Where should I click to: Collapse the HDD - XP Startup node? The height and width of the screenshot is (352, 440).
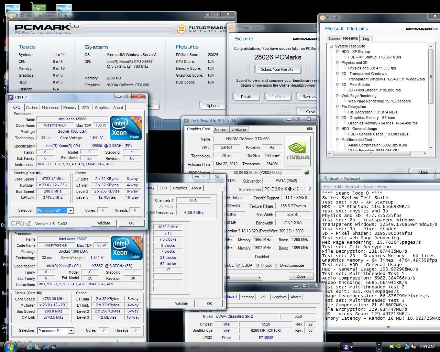338,52
